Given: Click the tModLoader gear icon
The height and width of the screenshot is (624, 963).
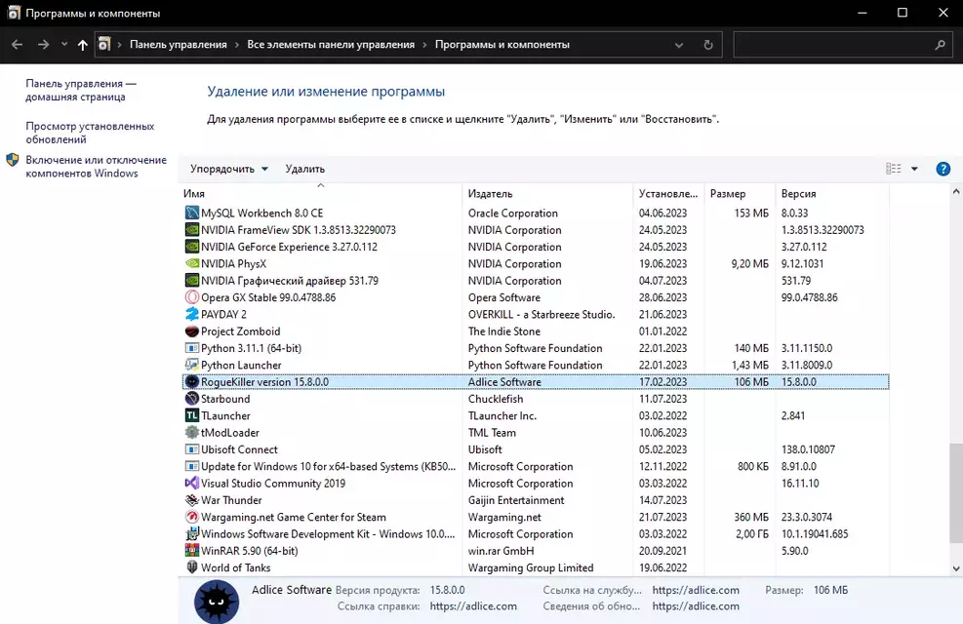Looking at the screenshot, I should tap(191, 433).
